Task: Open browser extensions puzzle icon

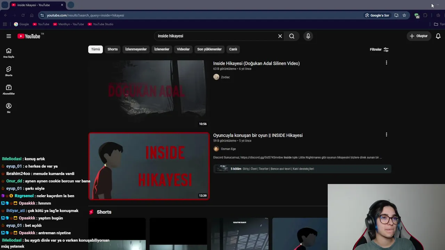Action: click(x=425, y=15)
